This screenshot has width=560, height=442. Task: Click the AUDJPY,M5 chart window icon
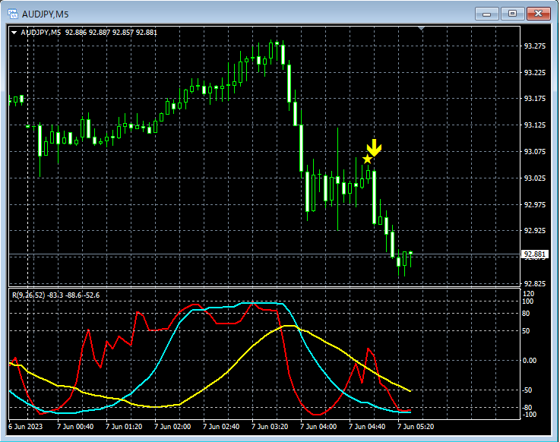[13, 14]
